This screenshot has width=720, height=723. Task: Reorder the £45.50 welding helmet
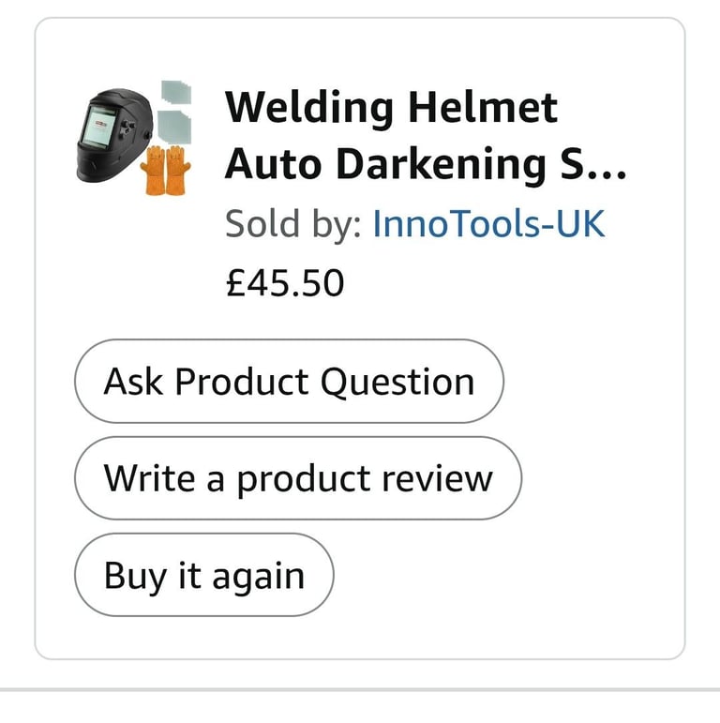pos(204,575)
